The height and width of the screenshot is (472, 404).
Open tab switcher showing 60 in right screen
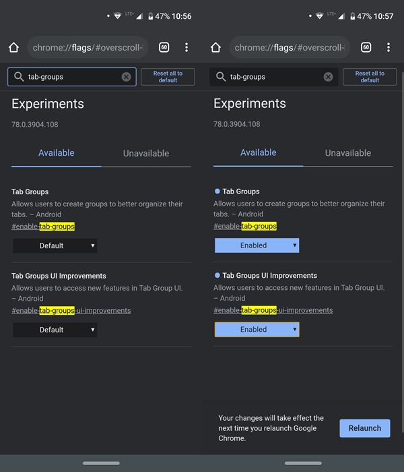tap(366, 47)
